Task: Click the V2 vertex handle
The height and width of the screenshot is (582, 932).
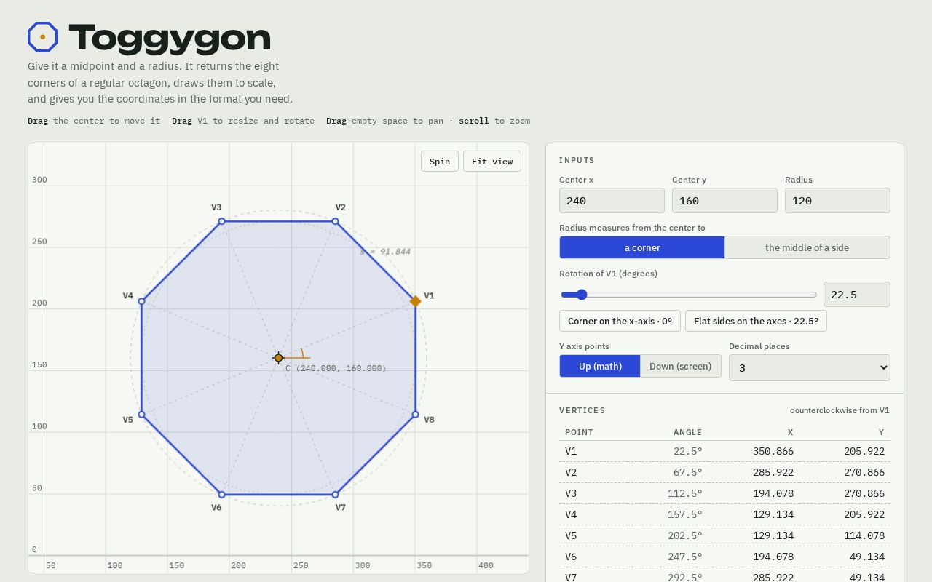Action: tap(335, 221)
